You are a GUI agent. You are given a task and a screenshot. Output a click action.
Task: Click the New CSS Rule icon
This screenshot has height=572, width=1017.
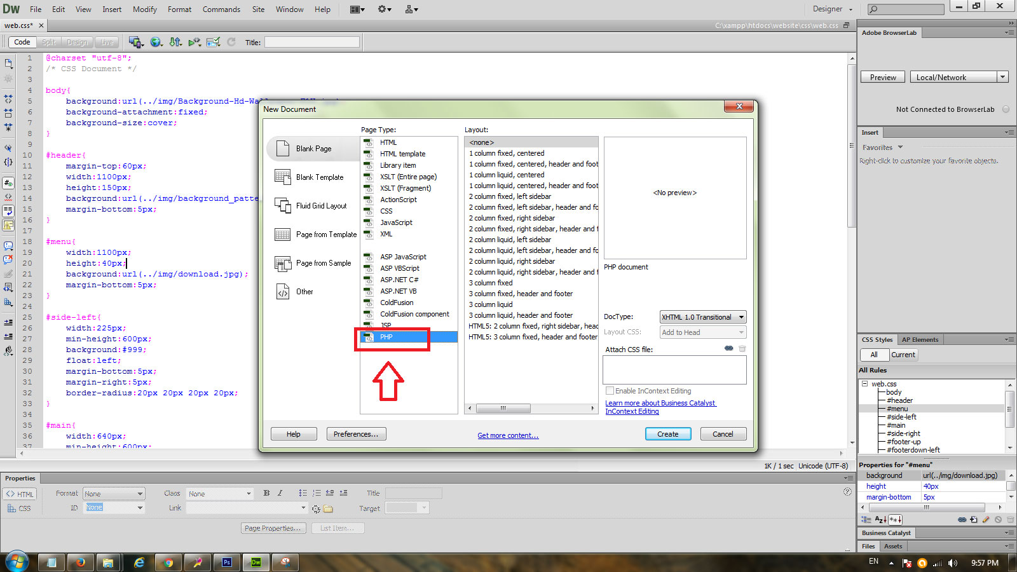974,519
